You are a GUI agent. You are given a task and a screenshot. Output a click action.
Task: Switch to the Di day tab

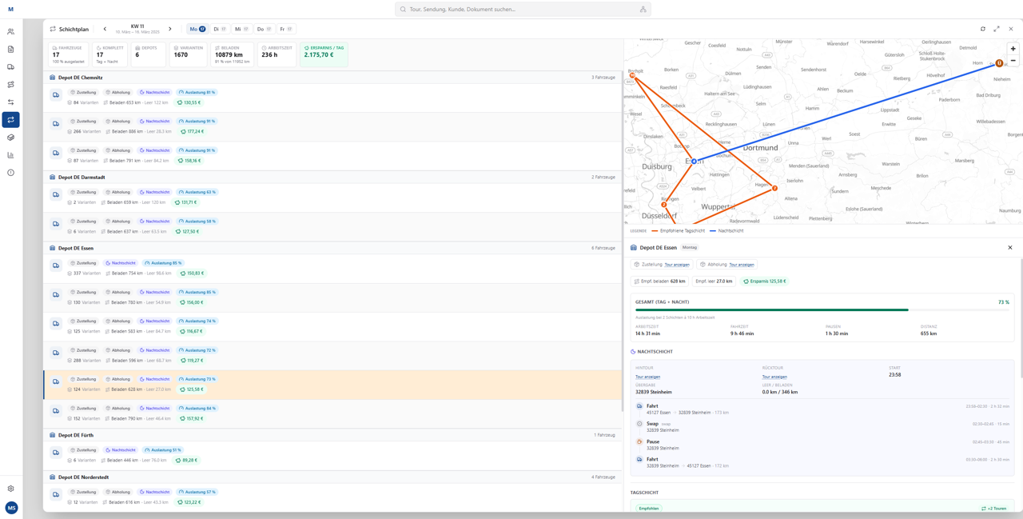[x=220, y=29]
